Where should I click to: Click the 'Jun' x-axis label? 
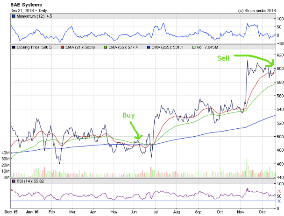(x=134, y=212)
